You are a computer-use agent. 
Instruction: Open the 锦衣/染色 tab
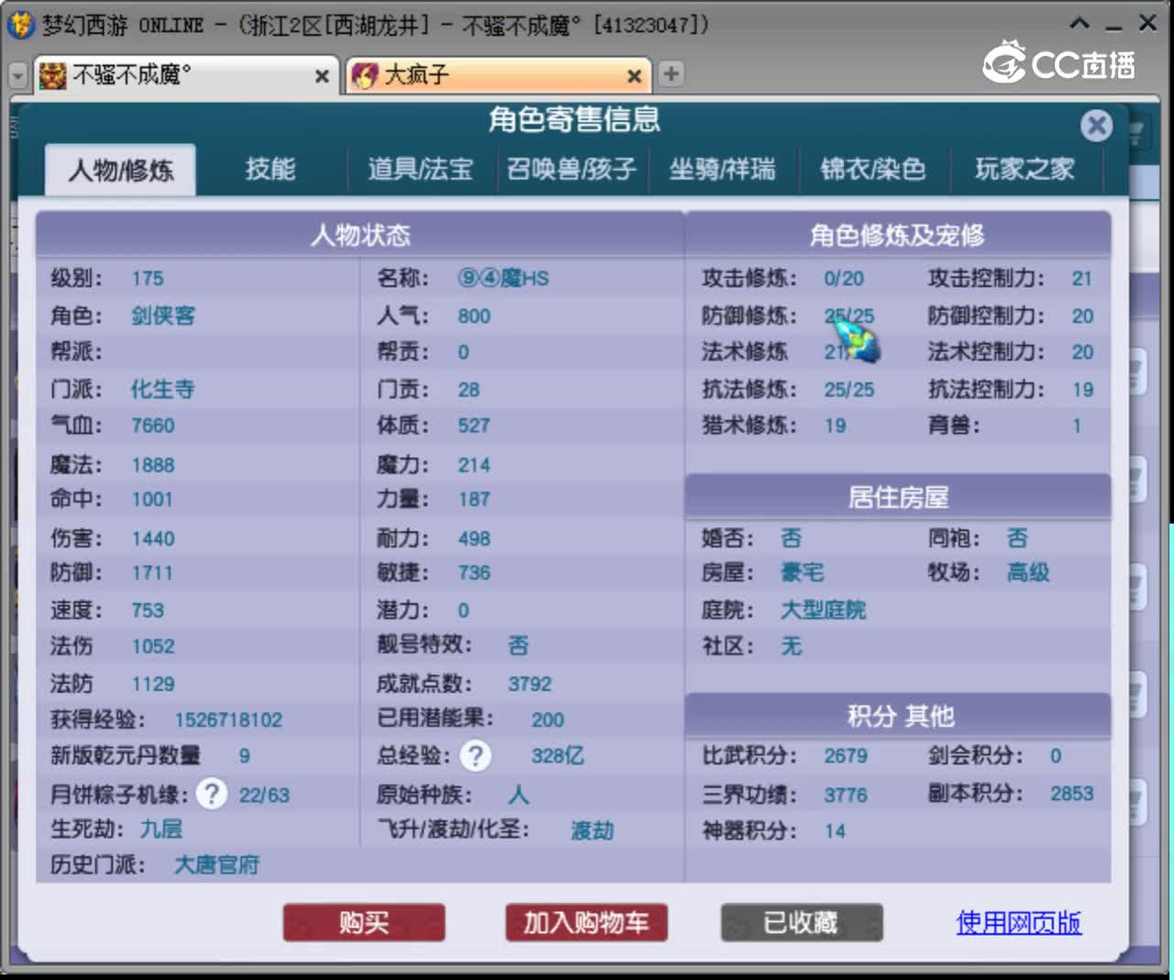coord(872,170)
